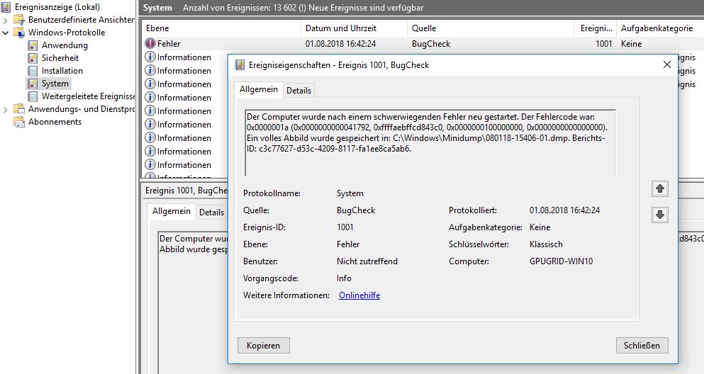Switch to Details tab in dialog
The image size is (704, 374).
(x=298, y=91)
